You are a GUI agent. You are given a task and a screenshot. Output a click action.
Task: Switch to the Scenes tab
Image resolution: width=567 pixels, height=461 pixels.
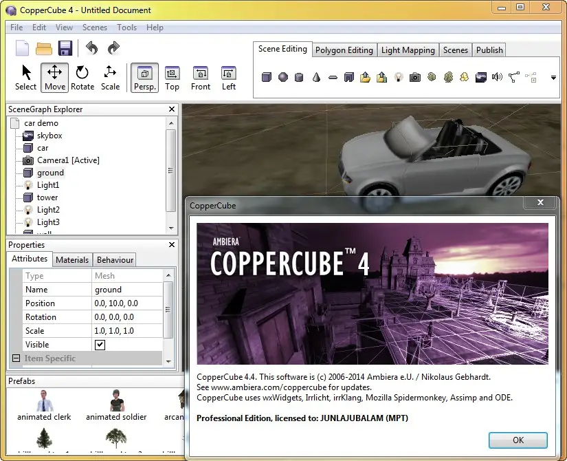(x=455, y=50)
